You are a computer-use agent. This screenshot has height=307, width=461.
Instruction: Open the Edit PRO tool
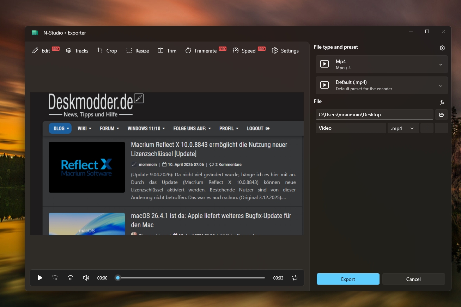[x=41, y=51]
